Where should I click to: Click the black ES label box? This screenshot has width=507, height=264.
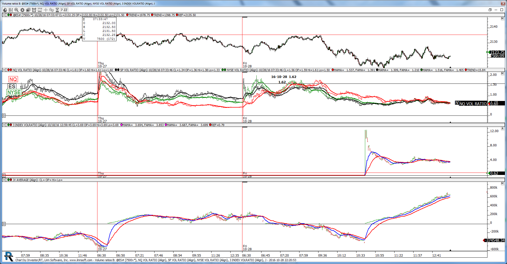click(x=12, y=86)
